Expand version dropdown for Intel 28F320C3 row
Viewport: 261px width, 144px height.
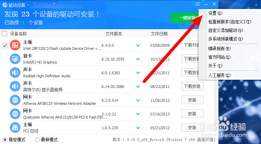tap(138, 45)
